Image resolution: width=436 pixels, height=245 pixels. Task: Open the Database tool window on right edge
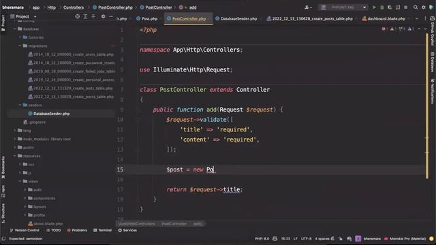tap(432, 63)
